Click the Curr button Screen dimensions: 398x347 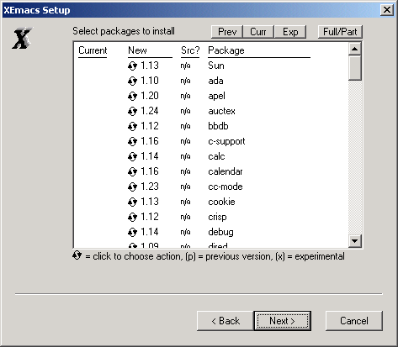pyautogui.click(x=258, y=32)
